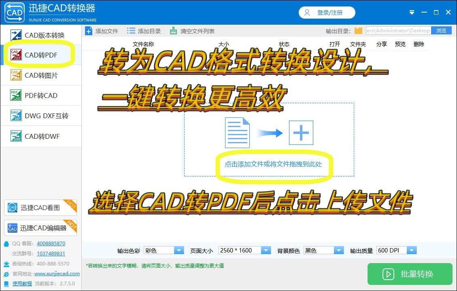Click the 批量转换 convert button
The image size is (457, 291).
pyautogui.click(x=410, y=274)
